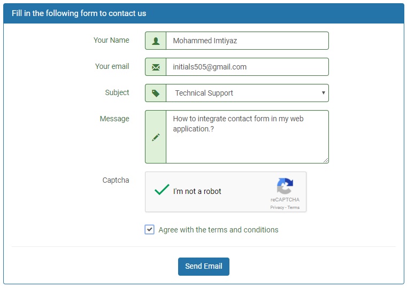The width and height of the screenshot is (407, 288).
Task: Click the message box resize handle
Action: pyautogui.click(x=326, y=160)
